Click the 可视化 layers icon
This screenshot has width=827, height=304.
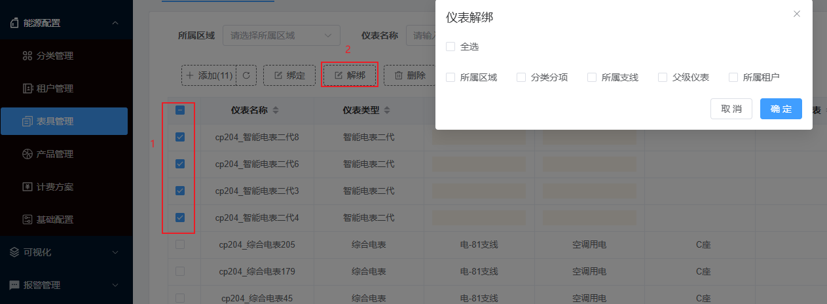(x=14, y=252)
